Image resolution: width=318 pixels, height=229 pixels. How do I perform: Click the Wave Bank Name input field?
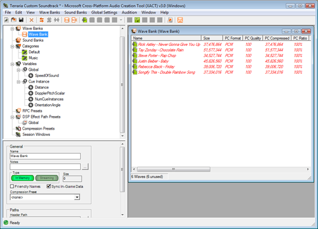pos(45,156)
